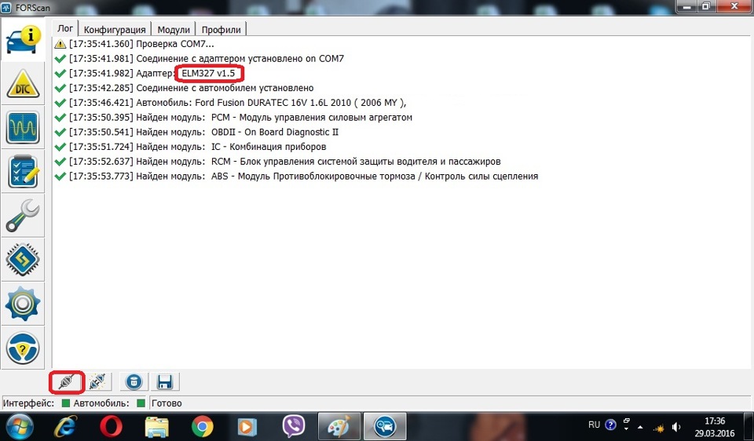Click the connect to vehicle plug button
This screenshot has height=441, width=754.
click(x=68, y=382)
